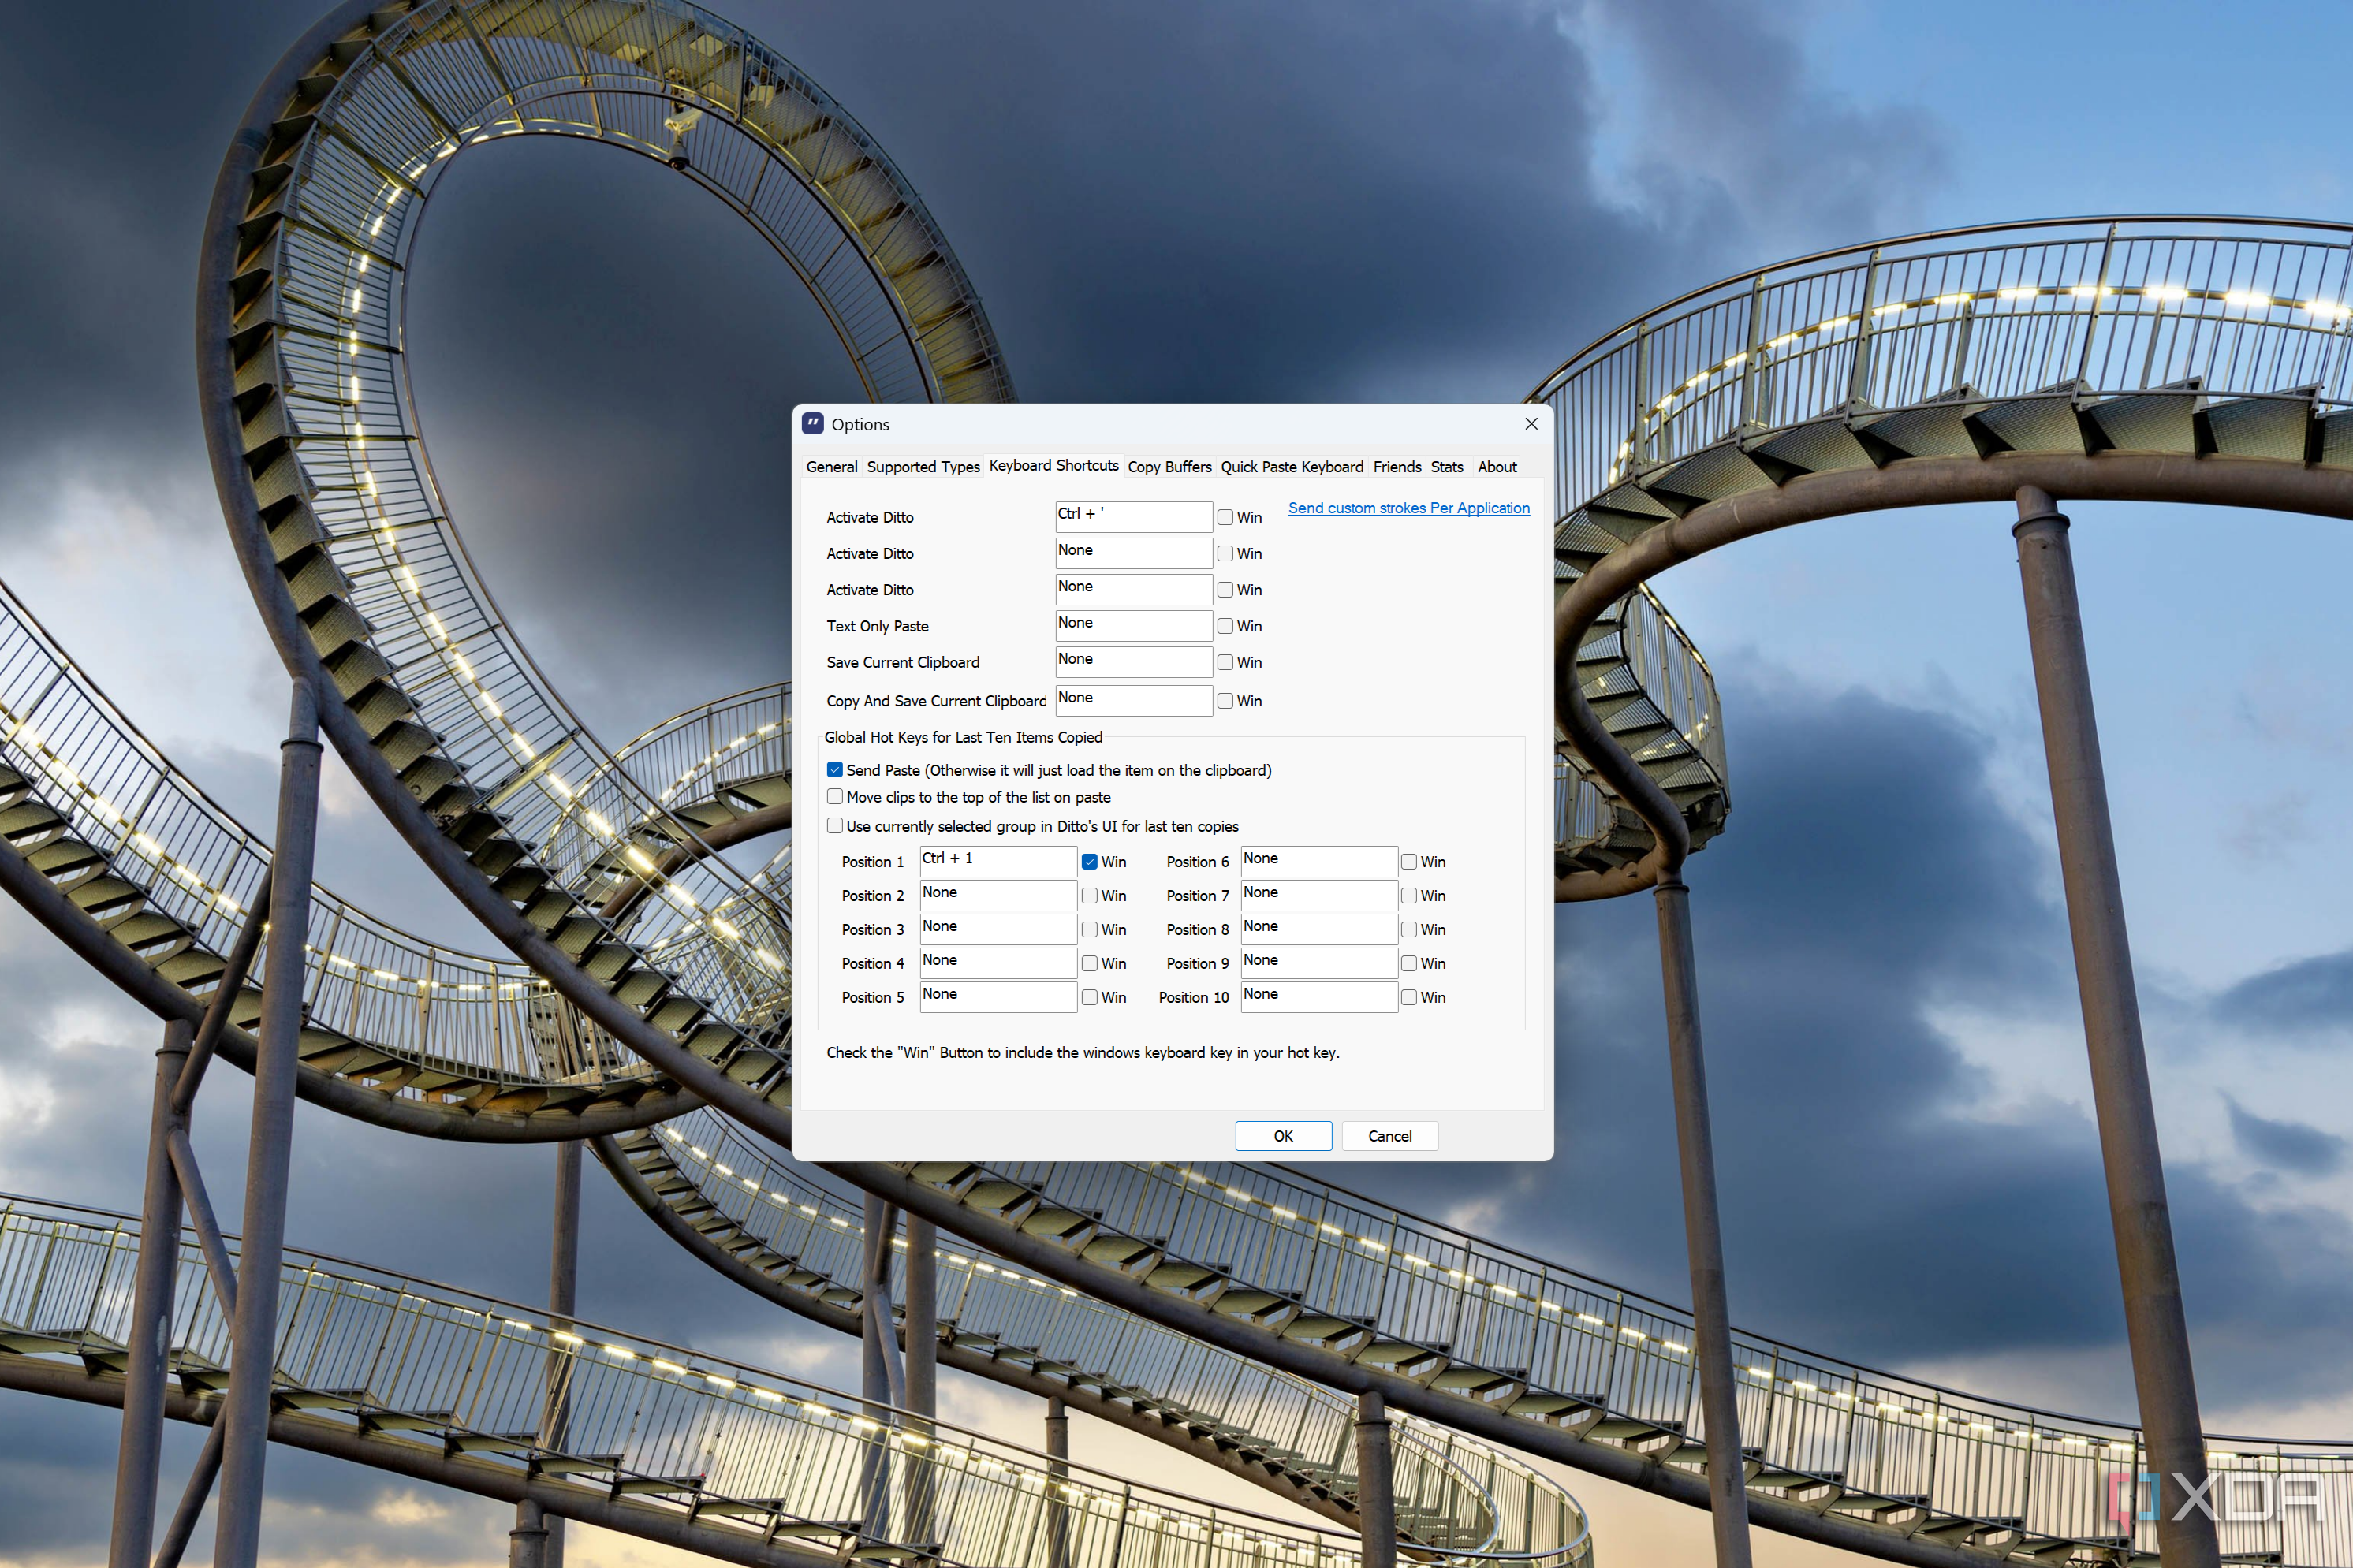Screen dimensions: 2353x1568
Task: Select the Friends tab
Action: point(1397,467)
